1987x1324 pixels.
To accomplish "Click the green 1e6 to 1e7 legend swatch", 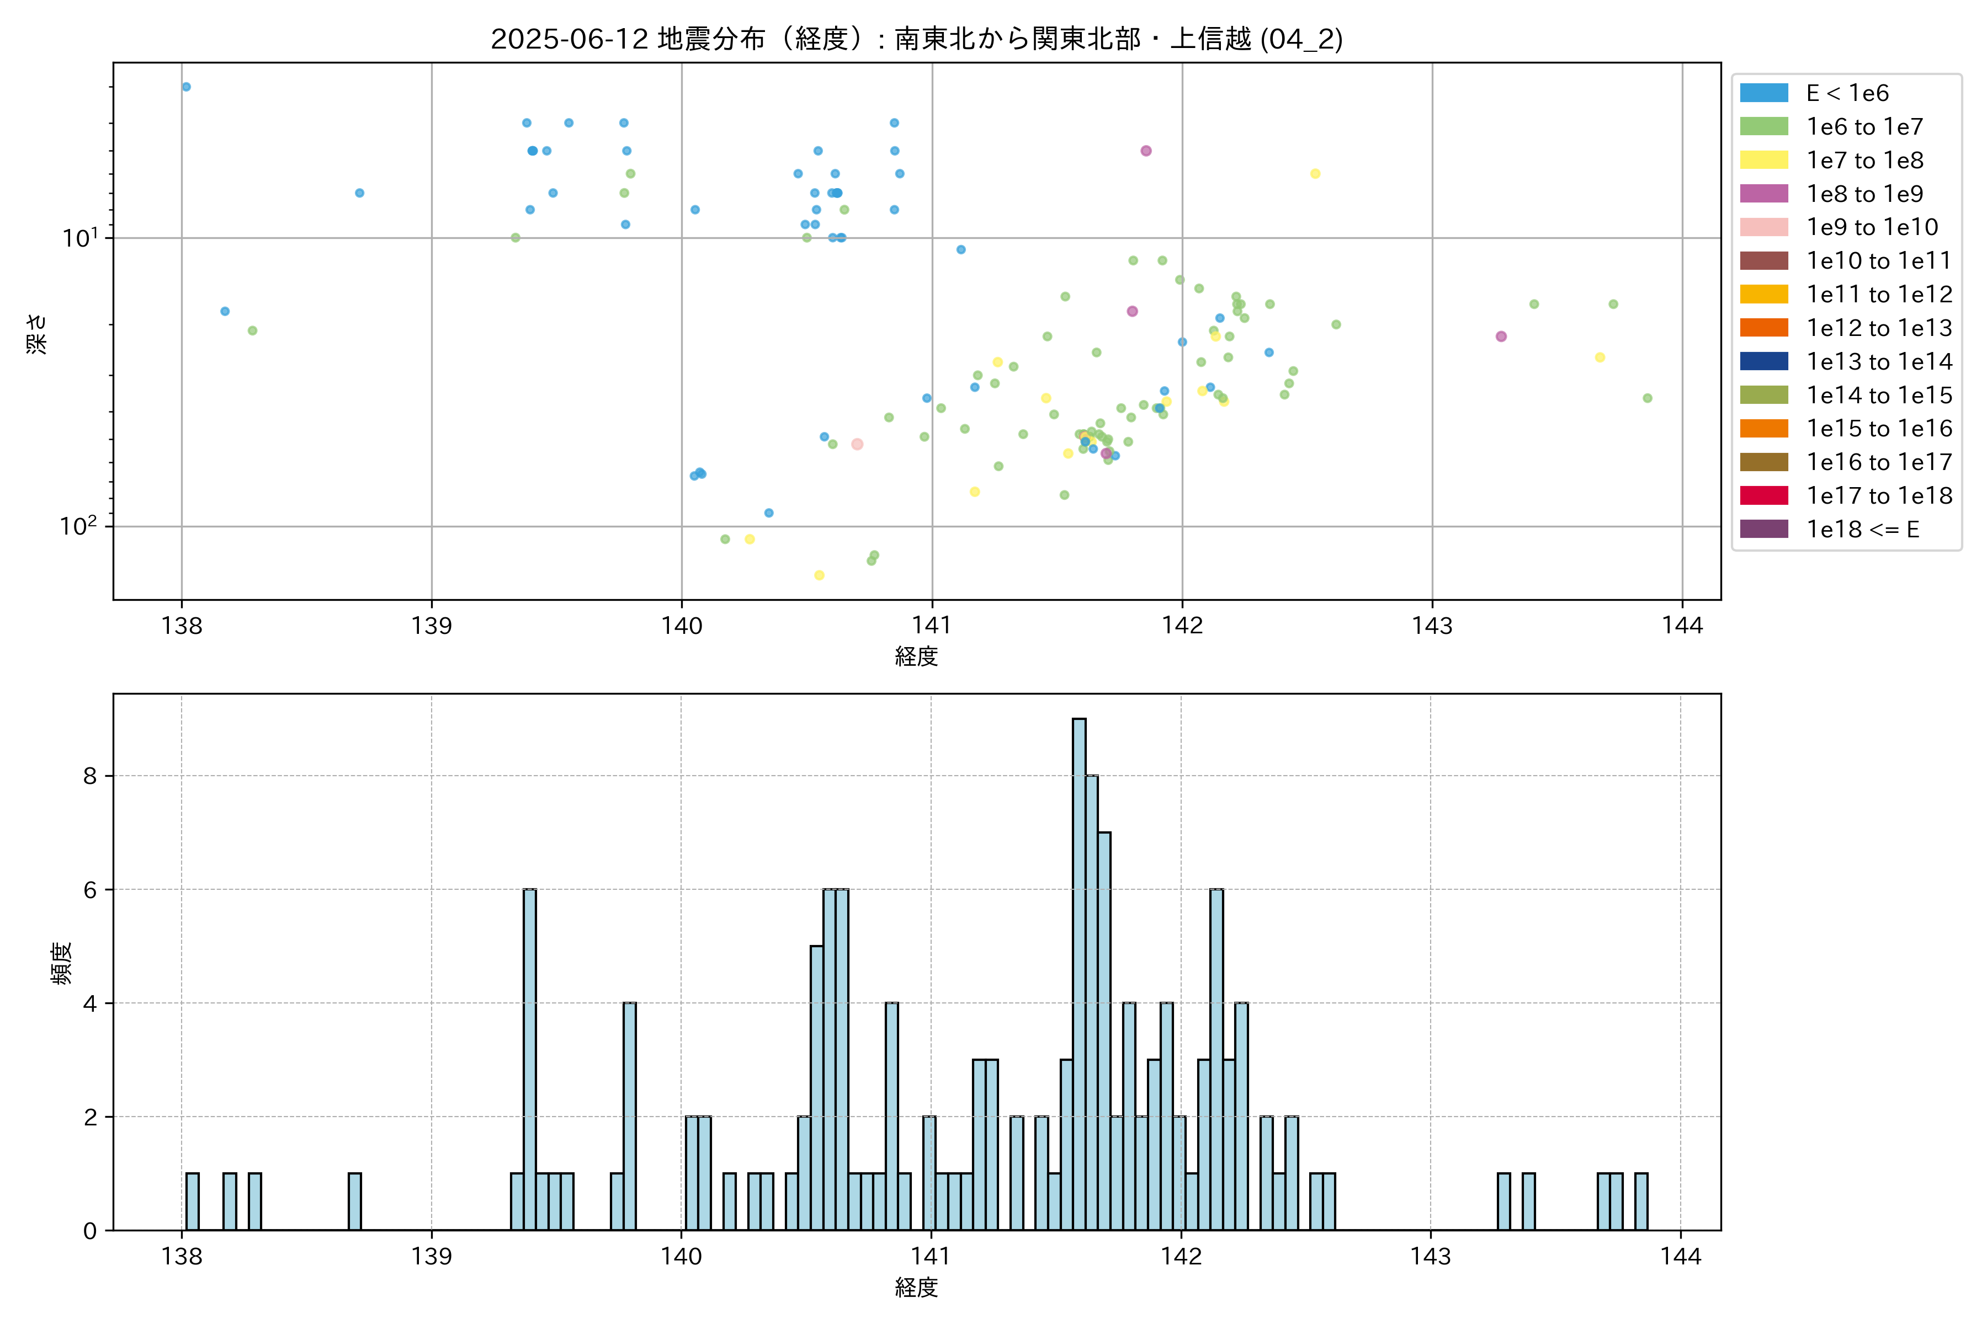I will pos(1764,127).
